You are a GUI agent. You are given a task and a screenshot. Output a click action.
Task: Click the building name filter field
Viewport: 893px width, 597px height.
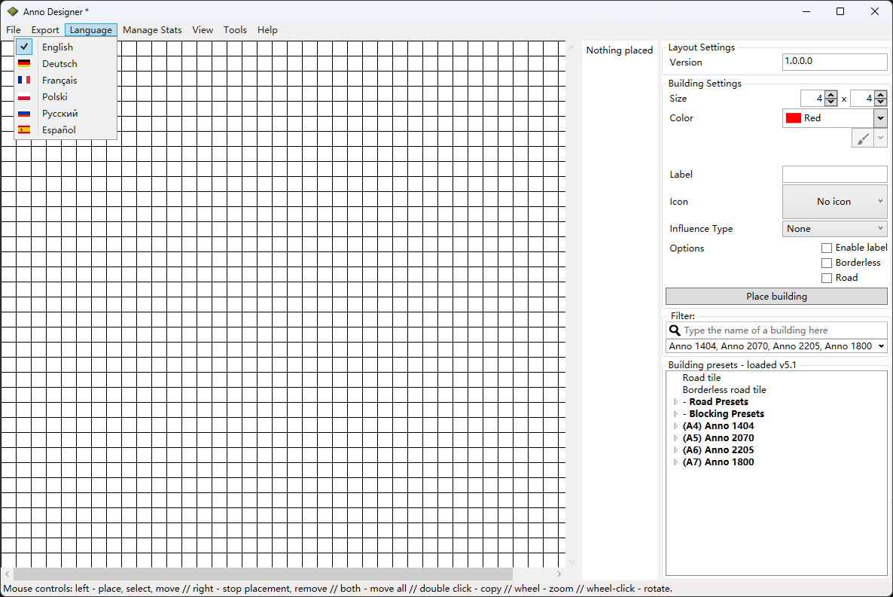(785, 330)
